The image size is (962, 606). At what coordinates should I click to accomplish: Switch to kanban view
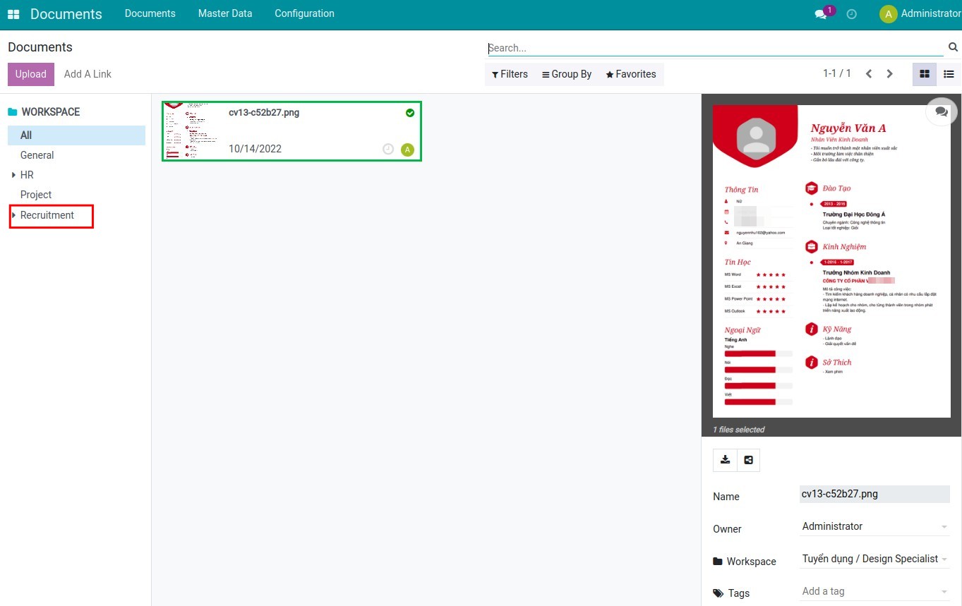pyautogui.click(x=925, y=74)
